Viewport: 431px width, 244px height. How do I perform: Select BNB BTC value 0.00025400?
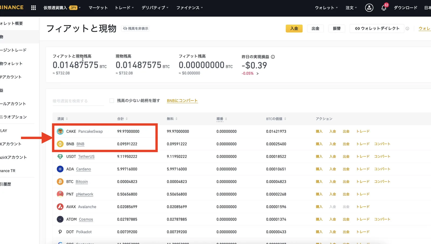pos(276,144)
